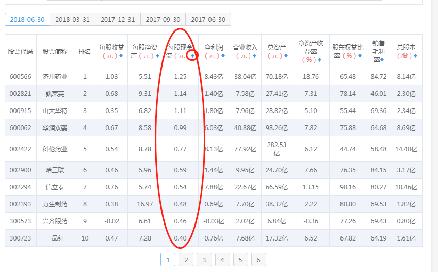Open stock name 一品红

tap(55, 238)
